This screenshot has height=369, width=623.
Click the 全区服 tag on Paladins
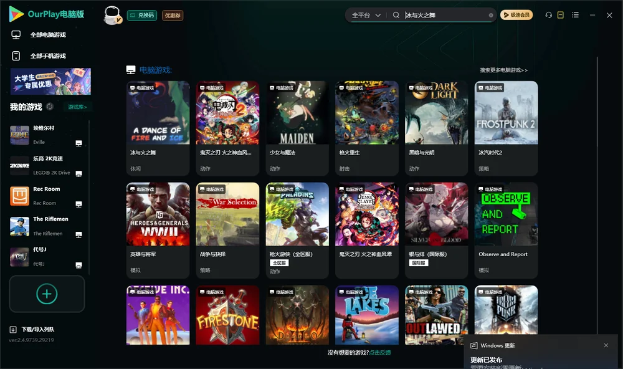click(x=279, y=263)
